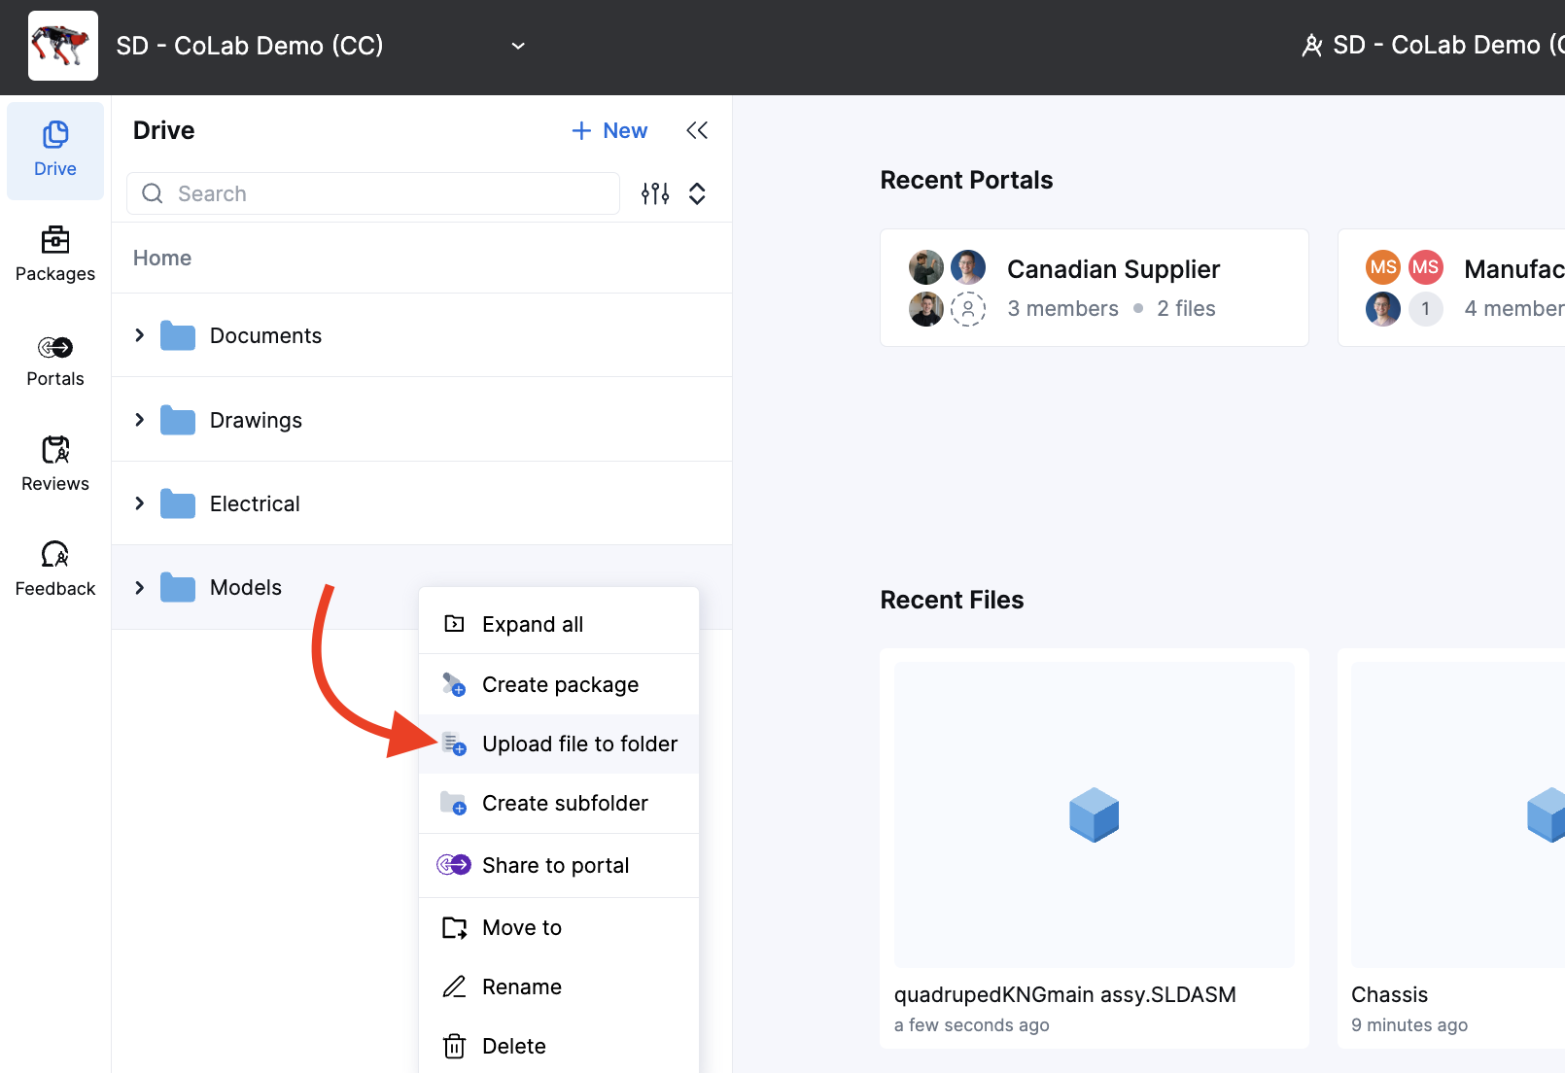
Task: Toggle sort order up-down chevrons icon
Action: point(697,193)
